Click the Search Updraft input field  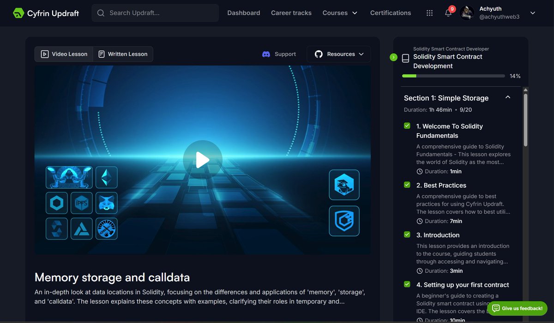155,13
